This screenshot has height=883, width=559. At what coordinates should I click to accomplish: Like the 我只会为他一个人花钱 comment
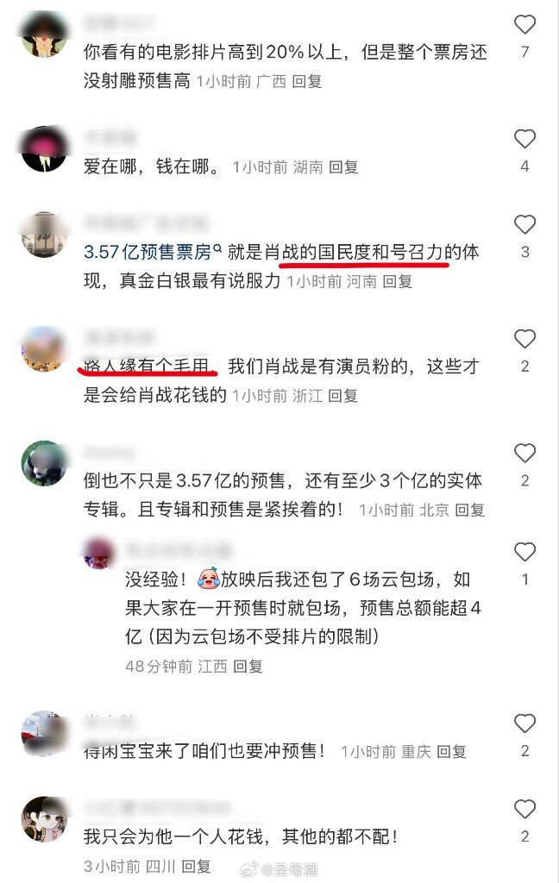524,809
